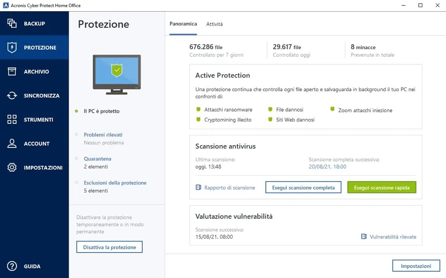The image size is (446, 278).
Task: Click 'Zoom attacchi iniezione' protection item
Action: point(365,110)
